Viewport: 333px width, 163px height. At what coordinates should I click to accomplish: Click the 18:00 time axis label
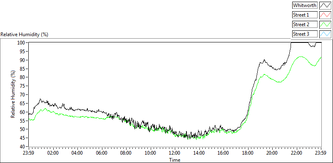(248, 153)
